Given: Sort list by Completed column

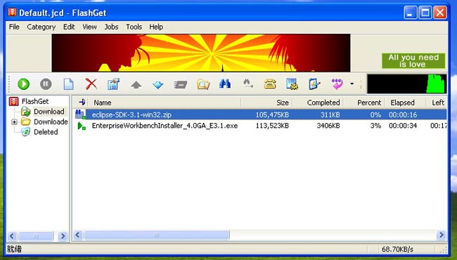Looking at the screenshot, I should [318, 103].
